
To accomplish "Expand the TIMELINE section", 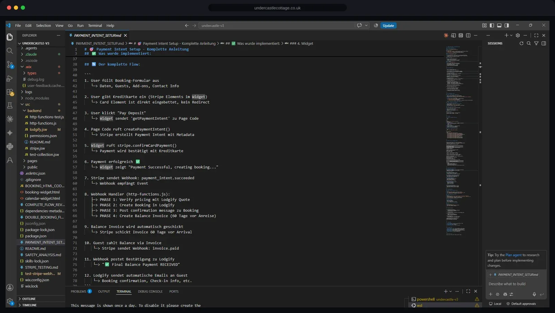I will click(x=42, y=305).
